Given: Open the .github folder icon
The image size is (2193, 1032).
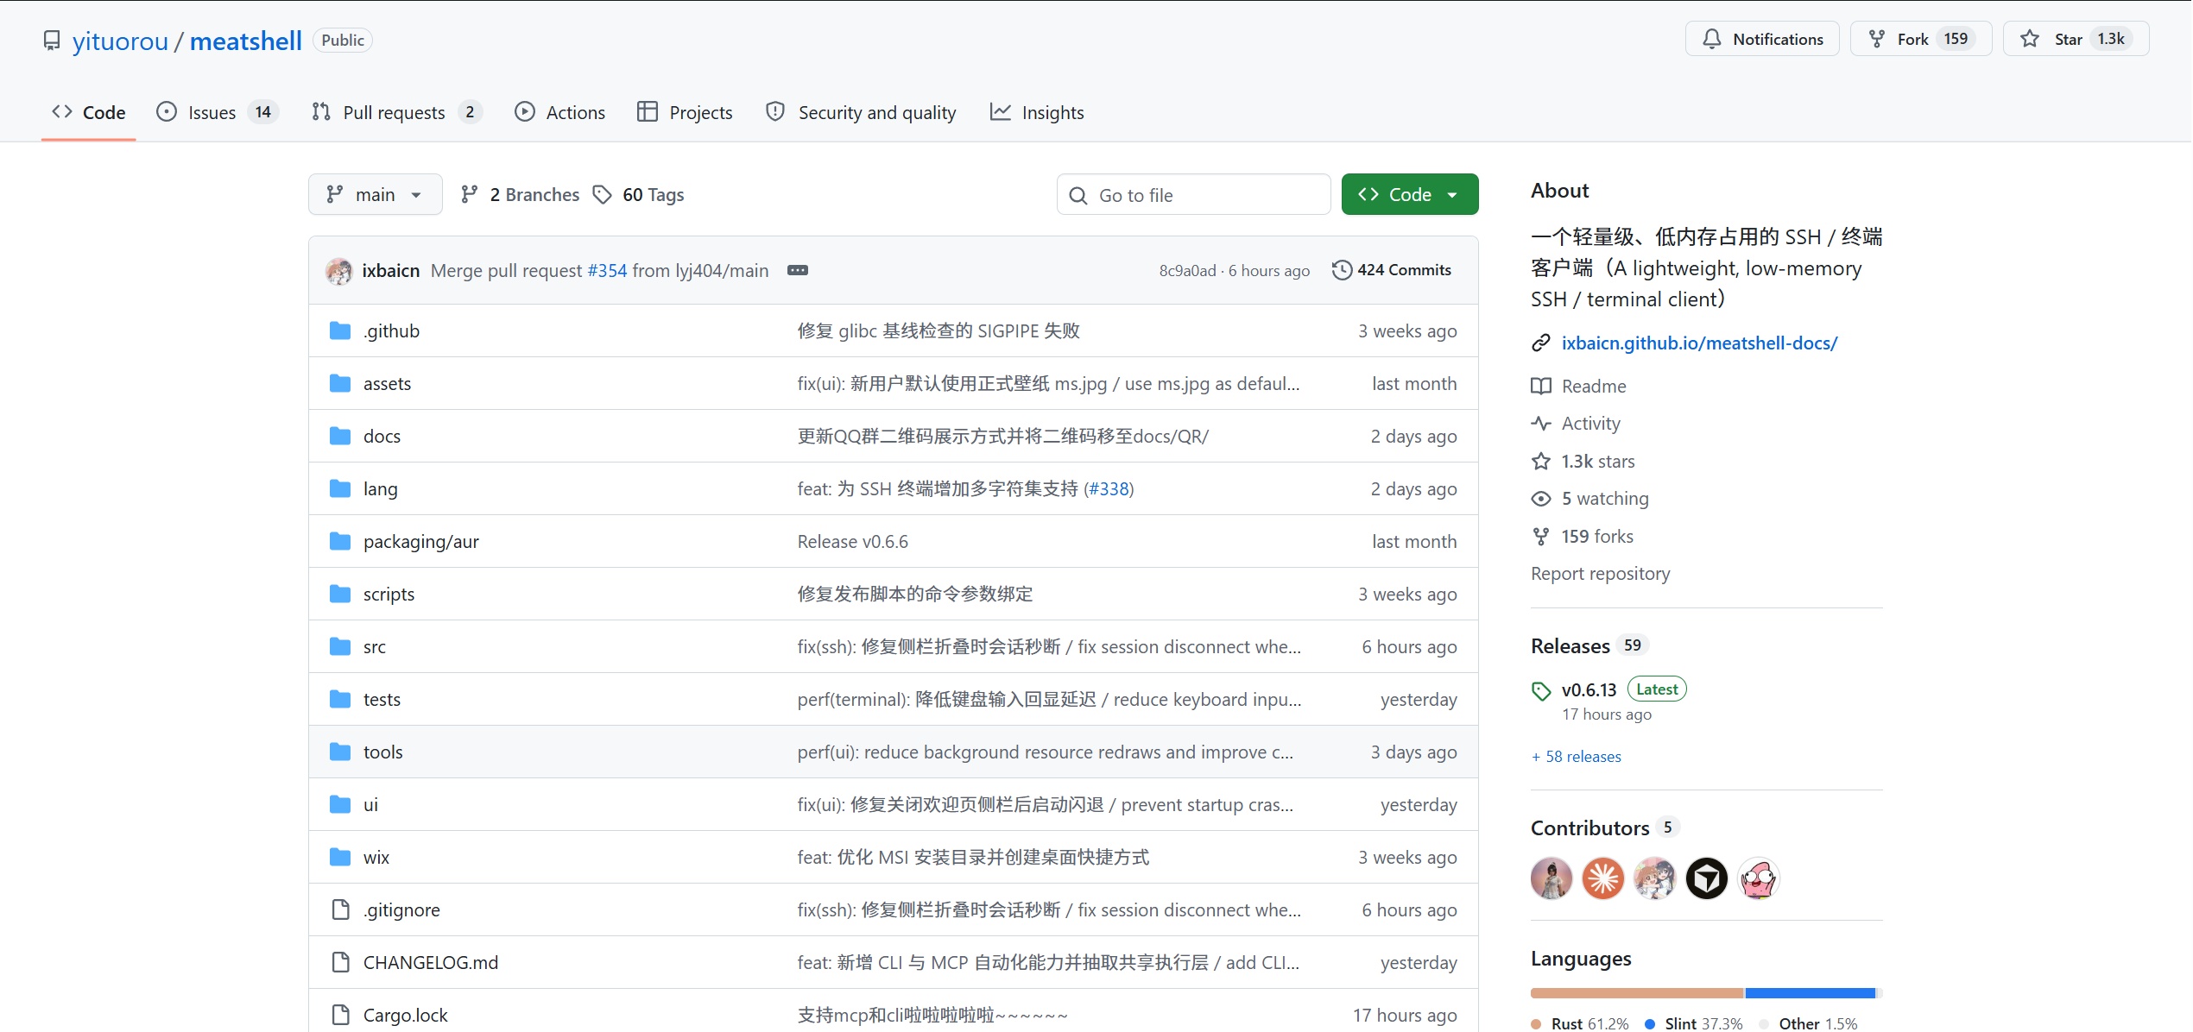Looking at the screenshot, I should click(x=340, y=331).
